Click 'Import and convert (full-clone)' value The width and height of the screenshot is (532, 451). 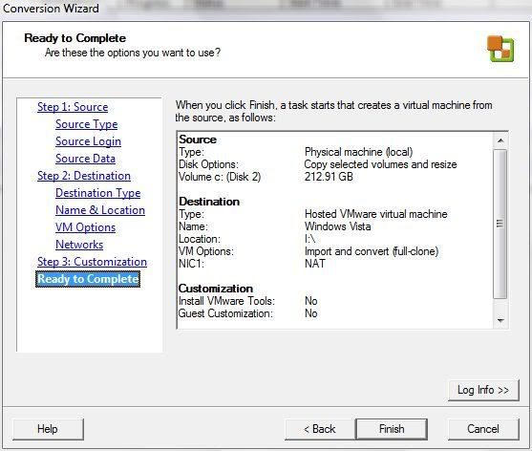click(372, 251)
